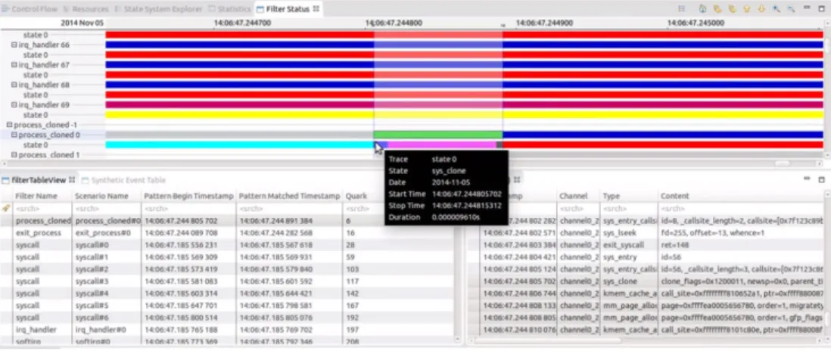Click the Reset Time Scale home icon
The height and width of the screenshot is (351, 831).
point(703,9)
